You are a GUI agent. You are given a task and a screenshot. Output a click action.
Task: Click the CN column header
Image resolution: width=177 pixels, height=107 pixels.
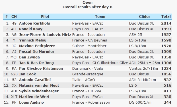[14, 17]
